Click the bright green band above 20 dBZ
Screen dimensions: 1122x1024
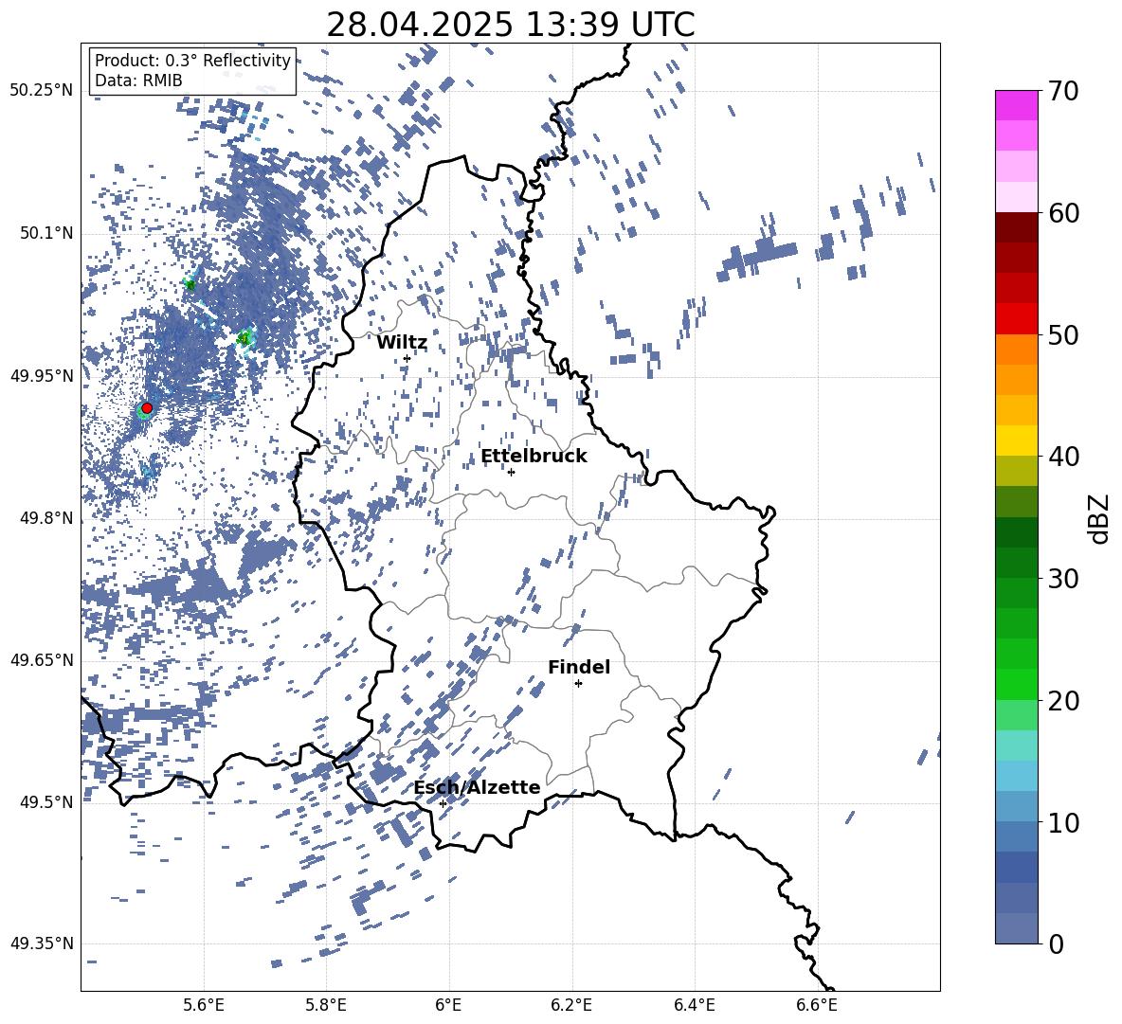click(x=1016, y=684)
